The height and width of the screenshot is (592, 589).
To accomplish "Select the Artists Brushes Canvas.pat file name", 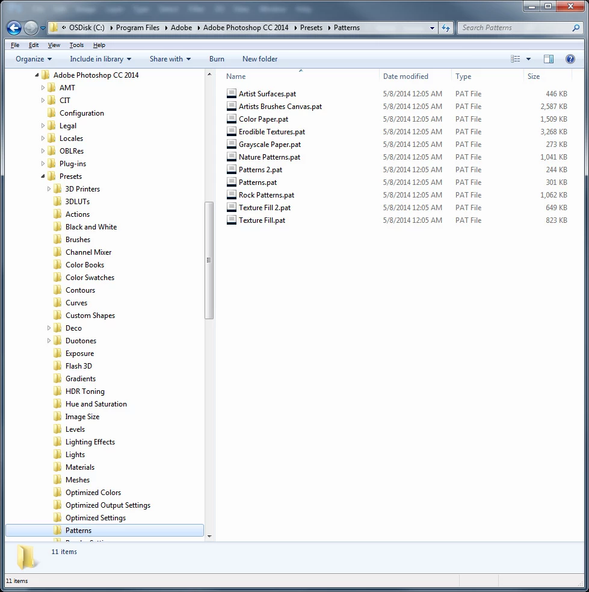I will (280, 107).
